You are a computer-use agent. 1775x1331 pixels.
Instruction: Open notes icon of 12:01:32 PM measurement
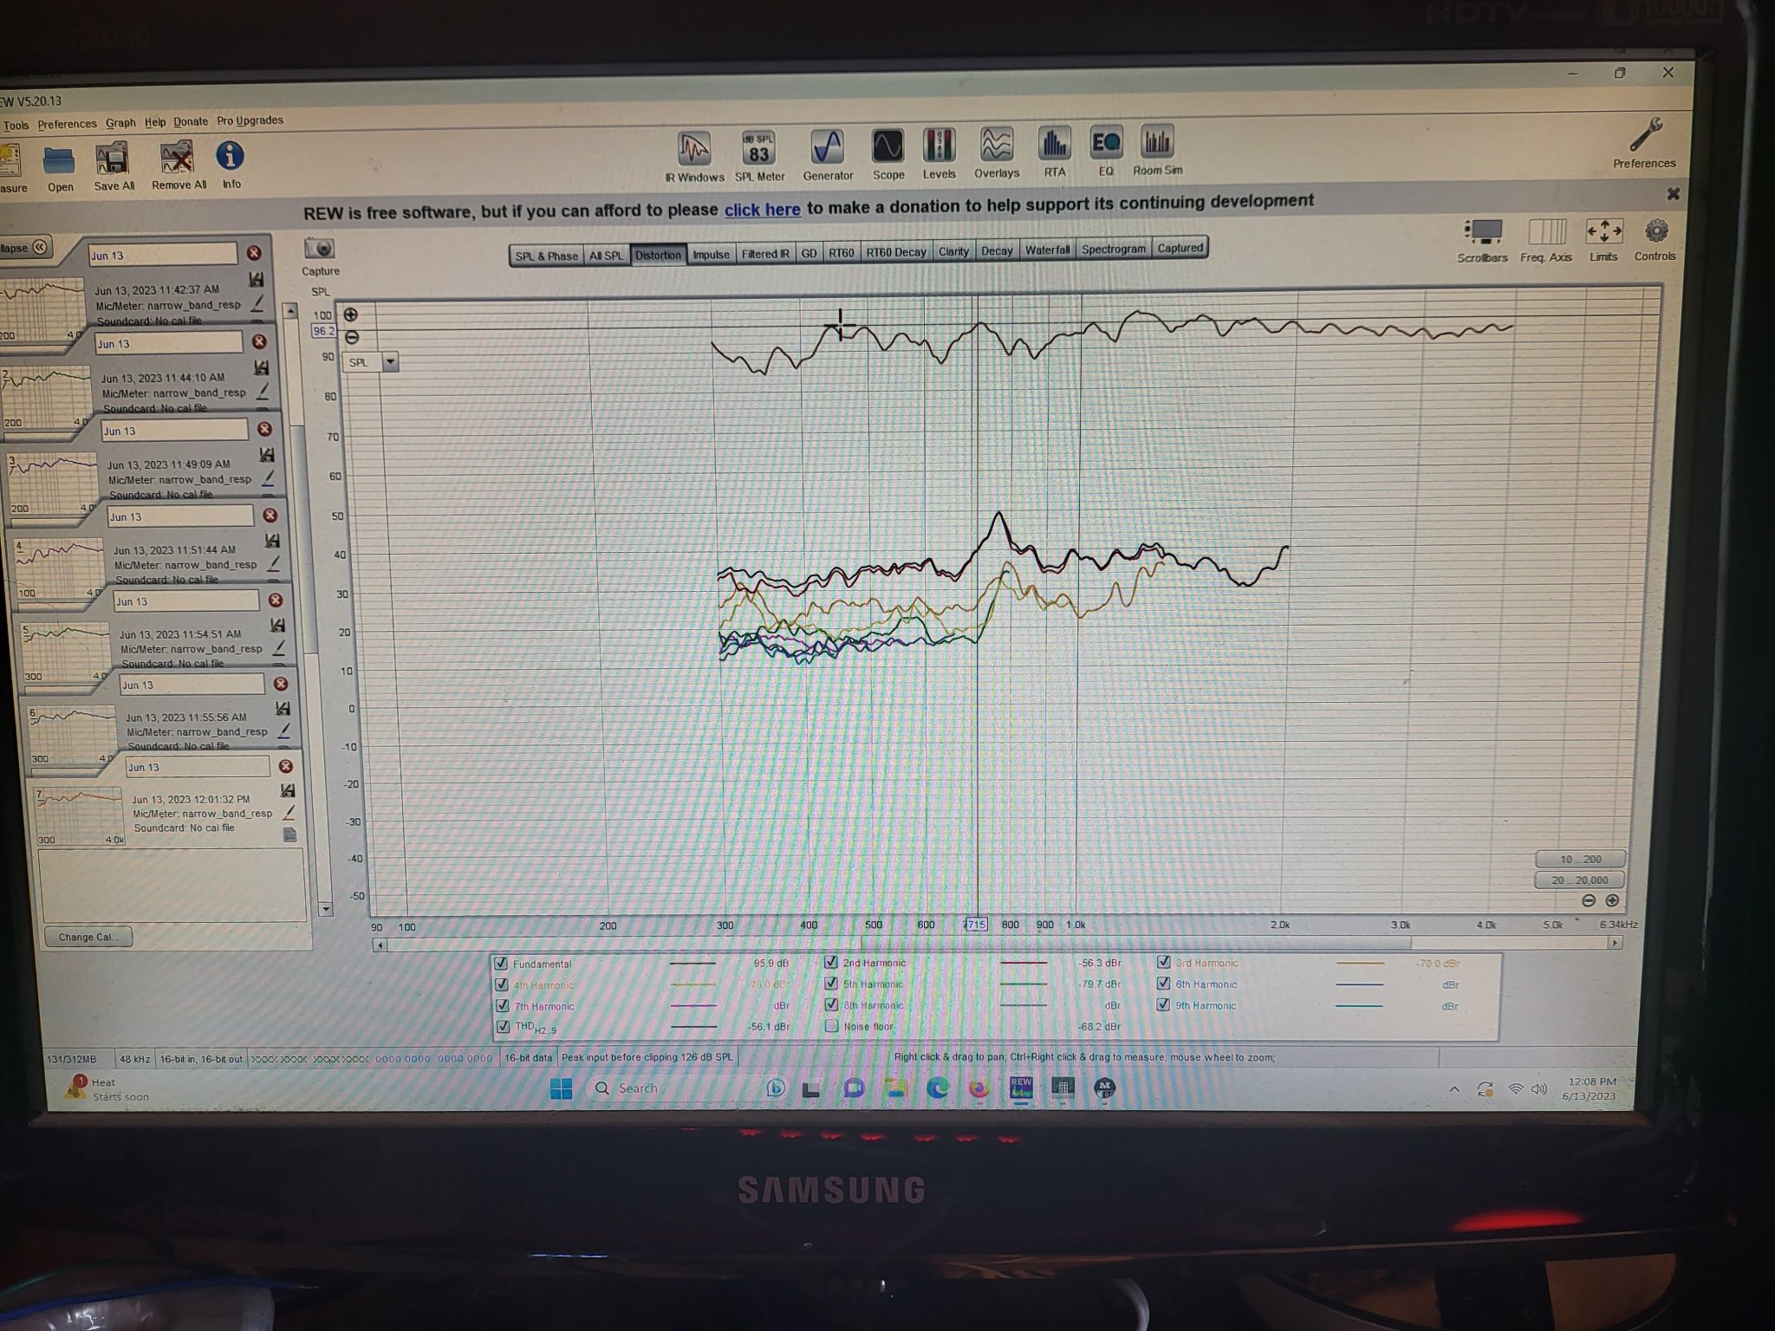pyautogui.click(x=289, y=834)
